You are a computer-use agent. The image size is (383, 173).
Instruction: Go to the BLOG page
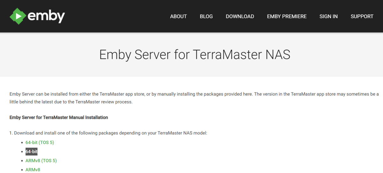point(206,16)
